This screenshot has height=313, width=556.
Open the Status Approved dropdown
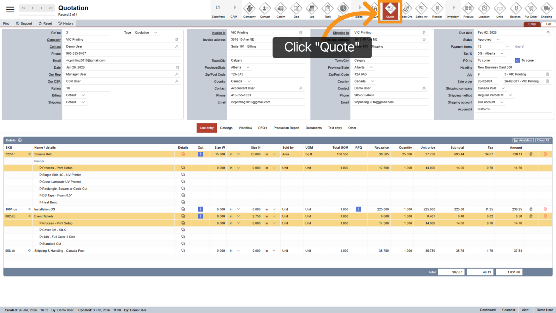(x=498, y=40)
